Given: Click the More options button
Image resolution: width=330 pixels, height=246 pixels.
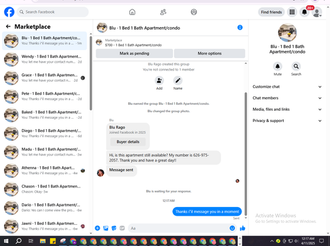Looking at the screenshot, I should pos(209,53).
